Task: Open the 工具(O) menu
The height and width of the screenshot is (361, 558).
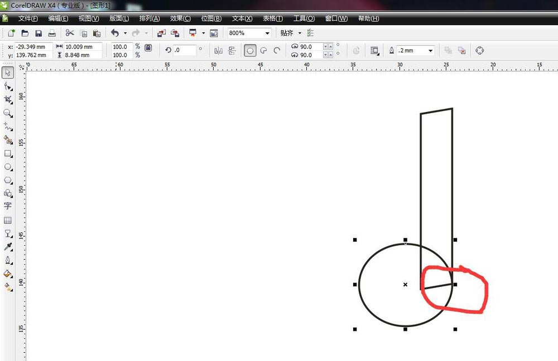Action: (x=304, y=18)
